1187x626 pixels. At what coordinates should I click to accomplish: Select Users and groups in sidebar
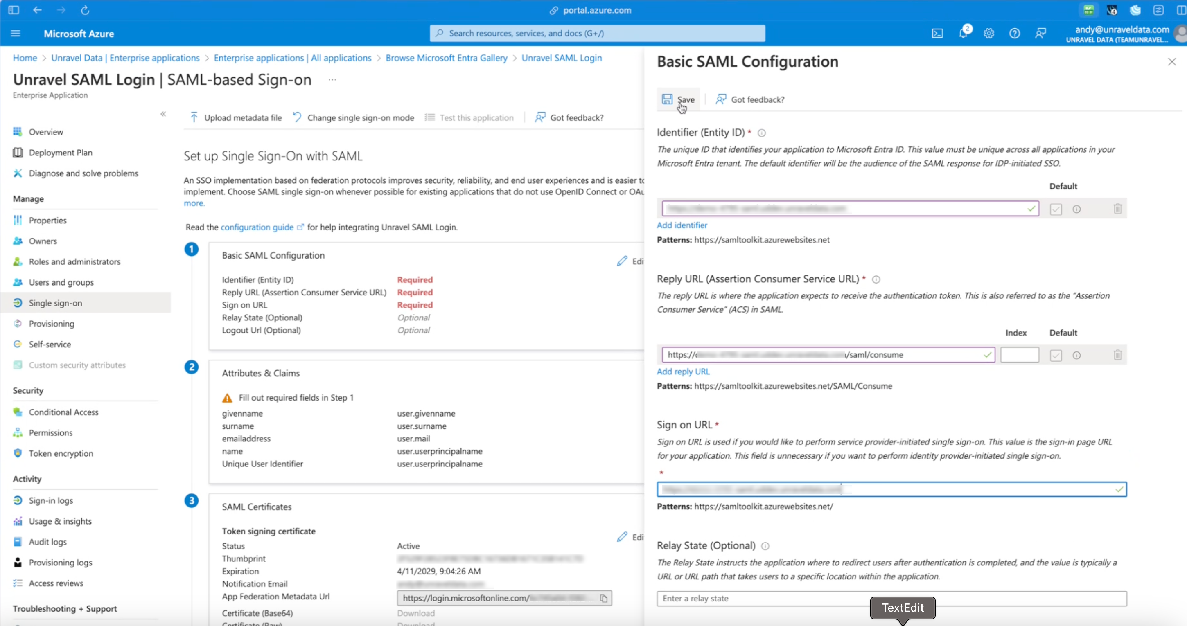tap(61, 282)
